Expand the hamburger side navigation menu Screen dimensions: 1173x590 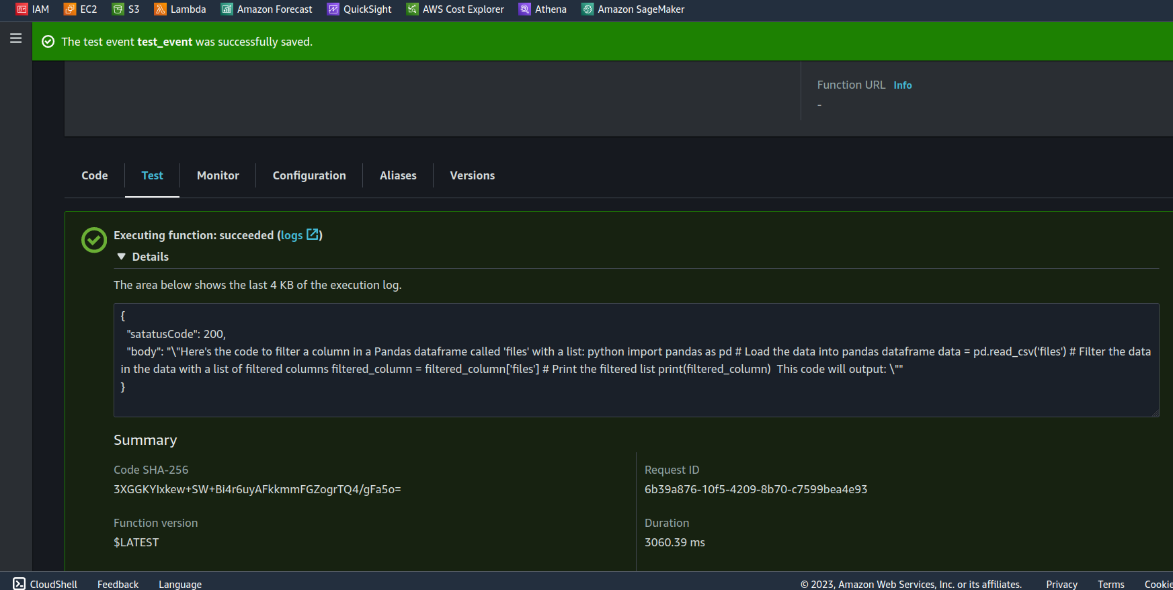click(x=16, y=38)
